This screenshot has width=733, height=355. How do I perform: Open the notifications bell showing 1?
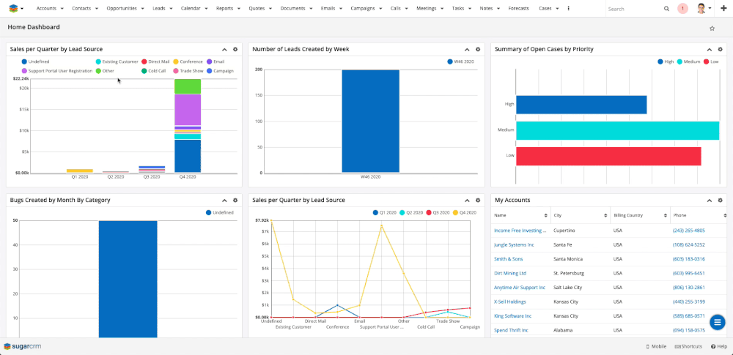682,9
